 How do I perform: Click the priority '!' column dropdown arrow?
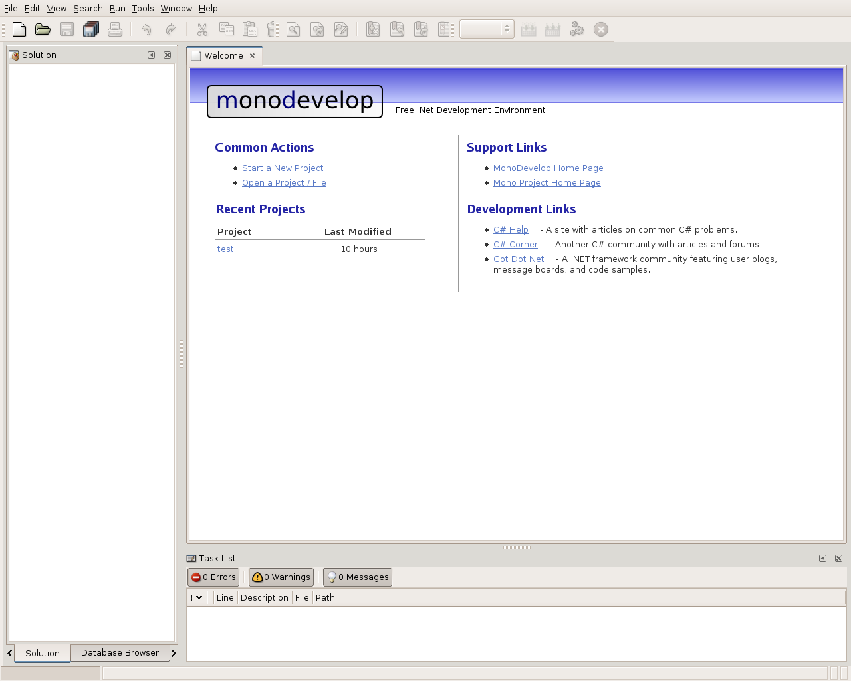point(199,597)
